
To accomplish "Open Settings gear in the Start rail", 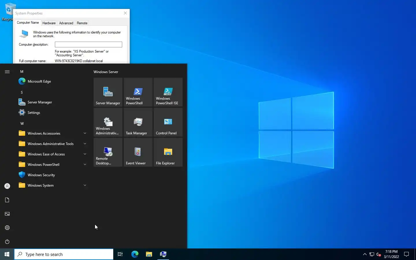I will coord(7,228).
